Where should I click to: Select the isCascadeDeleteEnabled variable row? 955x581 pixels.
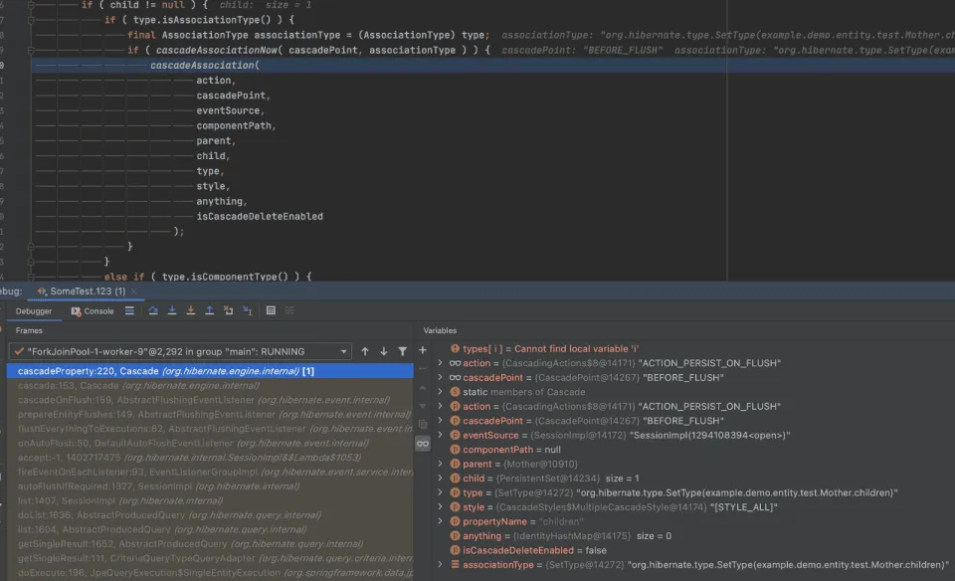pos(693,550)
